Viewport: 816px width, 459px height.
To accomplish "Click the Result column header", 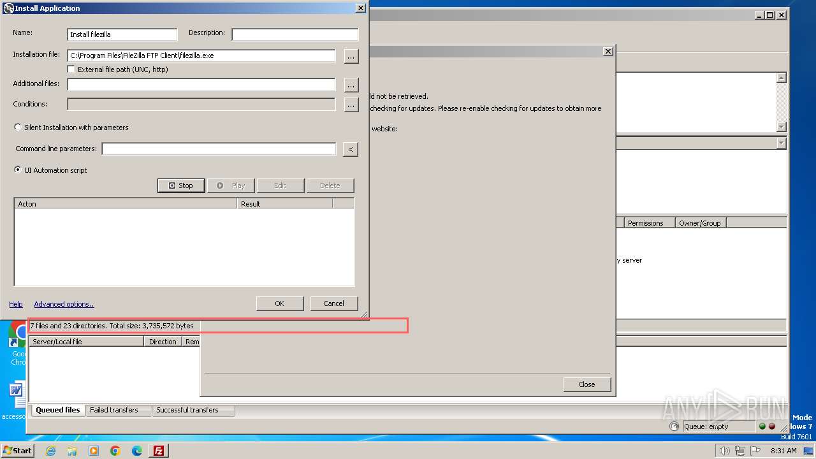I will [x=284, y=204].
